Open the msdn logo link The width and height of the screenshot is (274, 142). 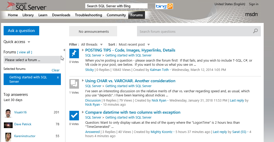pyautogui.click(x=251, y=14)
